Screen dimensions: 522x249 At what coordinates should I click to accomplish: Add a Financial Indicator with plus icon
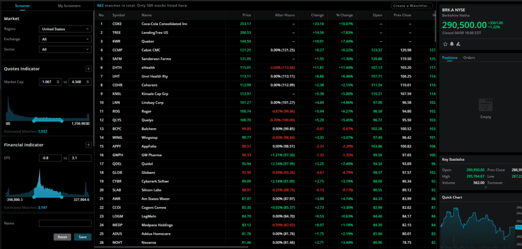coord(88,145)
